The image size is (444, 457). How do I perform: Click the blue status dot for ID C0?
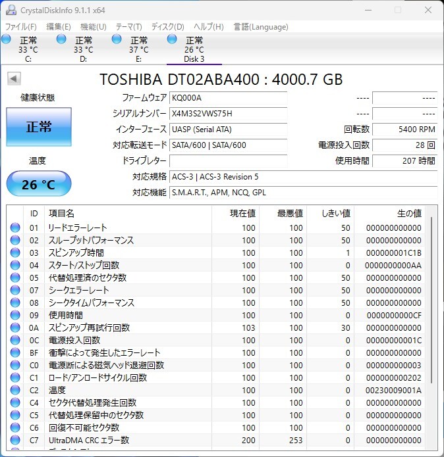point(15,365)
